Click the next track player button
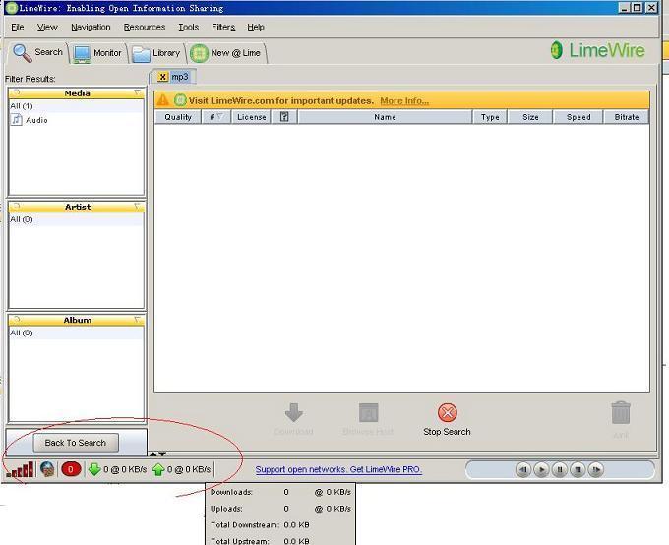 pyautogui.click(x=596, y=470)
